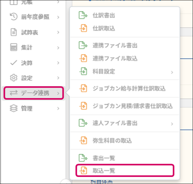Open ジョブカン見積/請求書仕訳取込 entry
This screenshot has height=184, width=193.
pyautogui.click(x=132, y=106)
